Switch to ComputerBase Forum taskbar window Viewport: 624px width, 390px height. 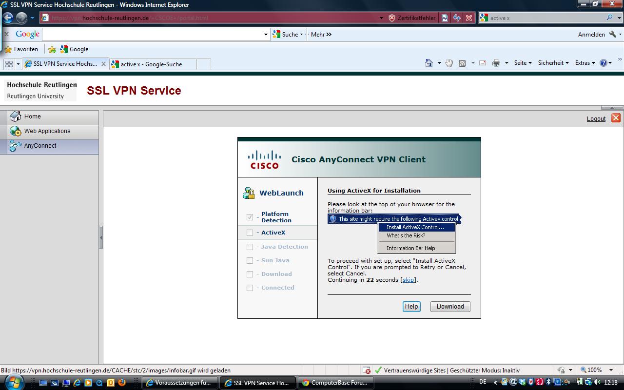click(335, 383)
